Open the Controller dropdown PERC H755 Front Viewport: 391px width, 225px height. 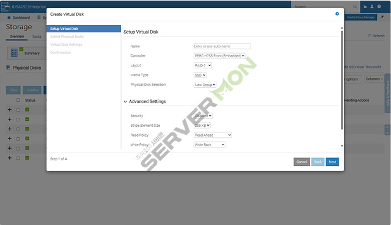[x=219, y=55]
